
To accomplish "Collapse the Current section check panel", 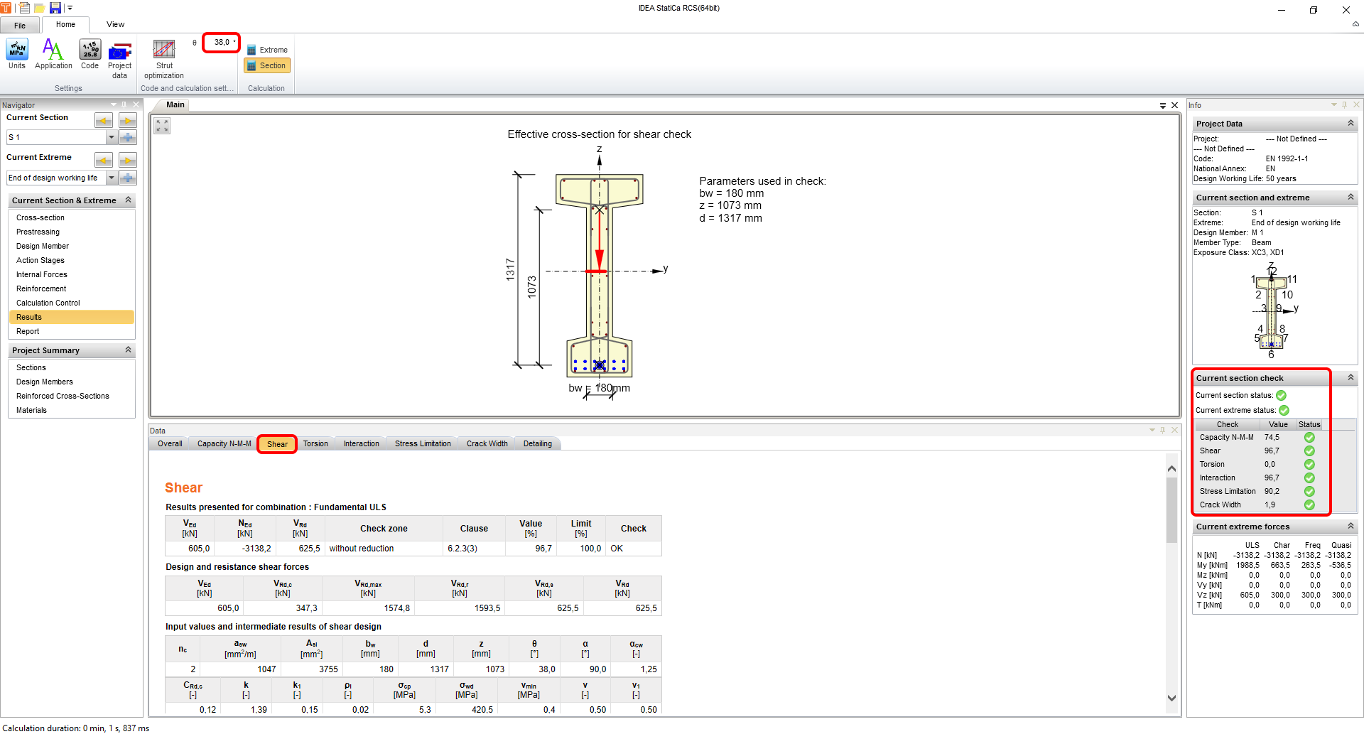I will [1351, 377].
